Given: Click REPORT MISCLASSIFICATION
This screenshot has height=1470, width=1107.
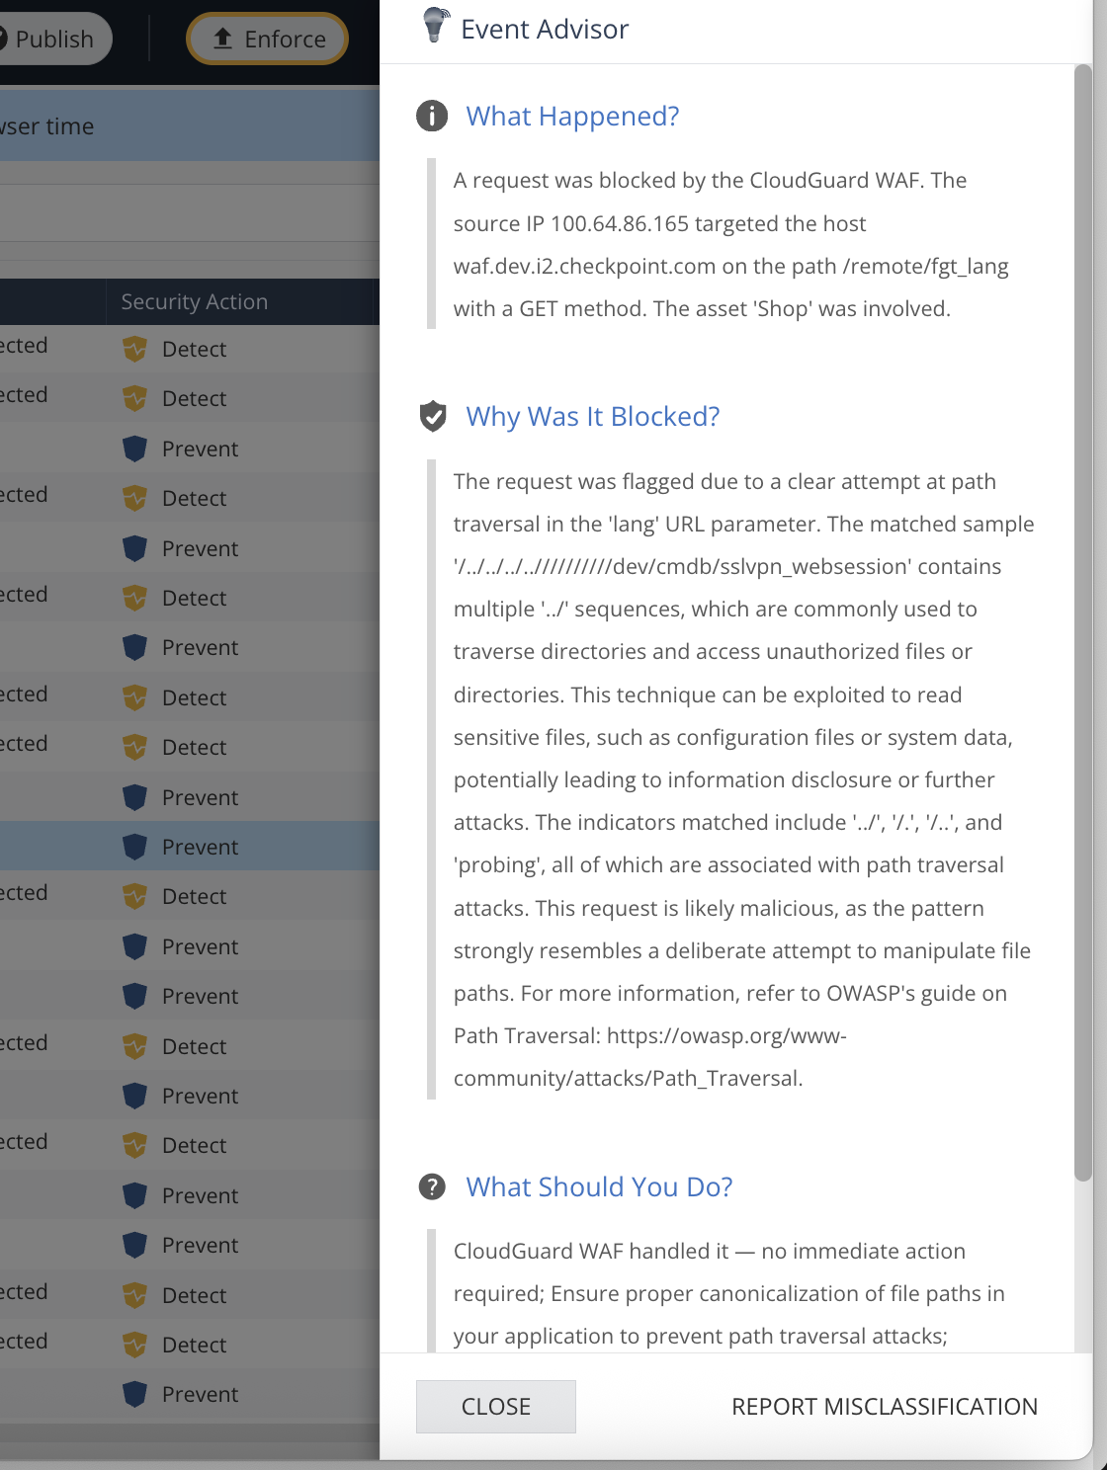Looking at the screenshot, I should (x=885, y=1407).
